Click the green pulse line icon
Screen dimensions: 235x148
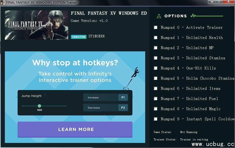coord(206,16)
